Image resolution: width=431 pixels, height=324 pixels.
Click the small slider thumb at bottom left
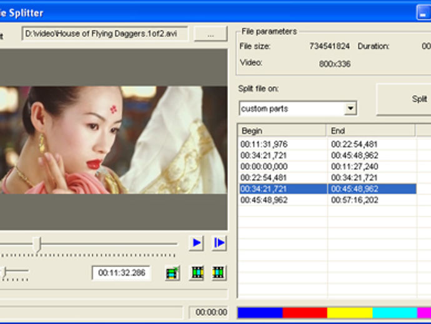4,272
